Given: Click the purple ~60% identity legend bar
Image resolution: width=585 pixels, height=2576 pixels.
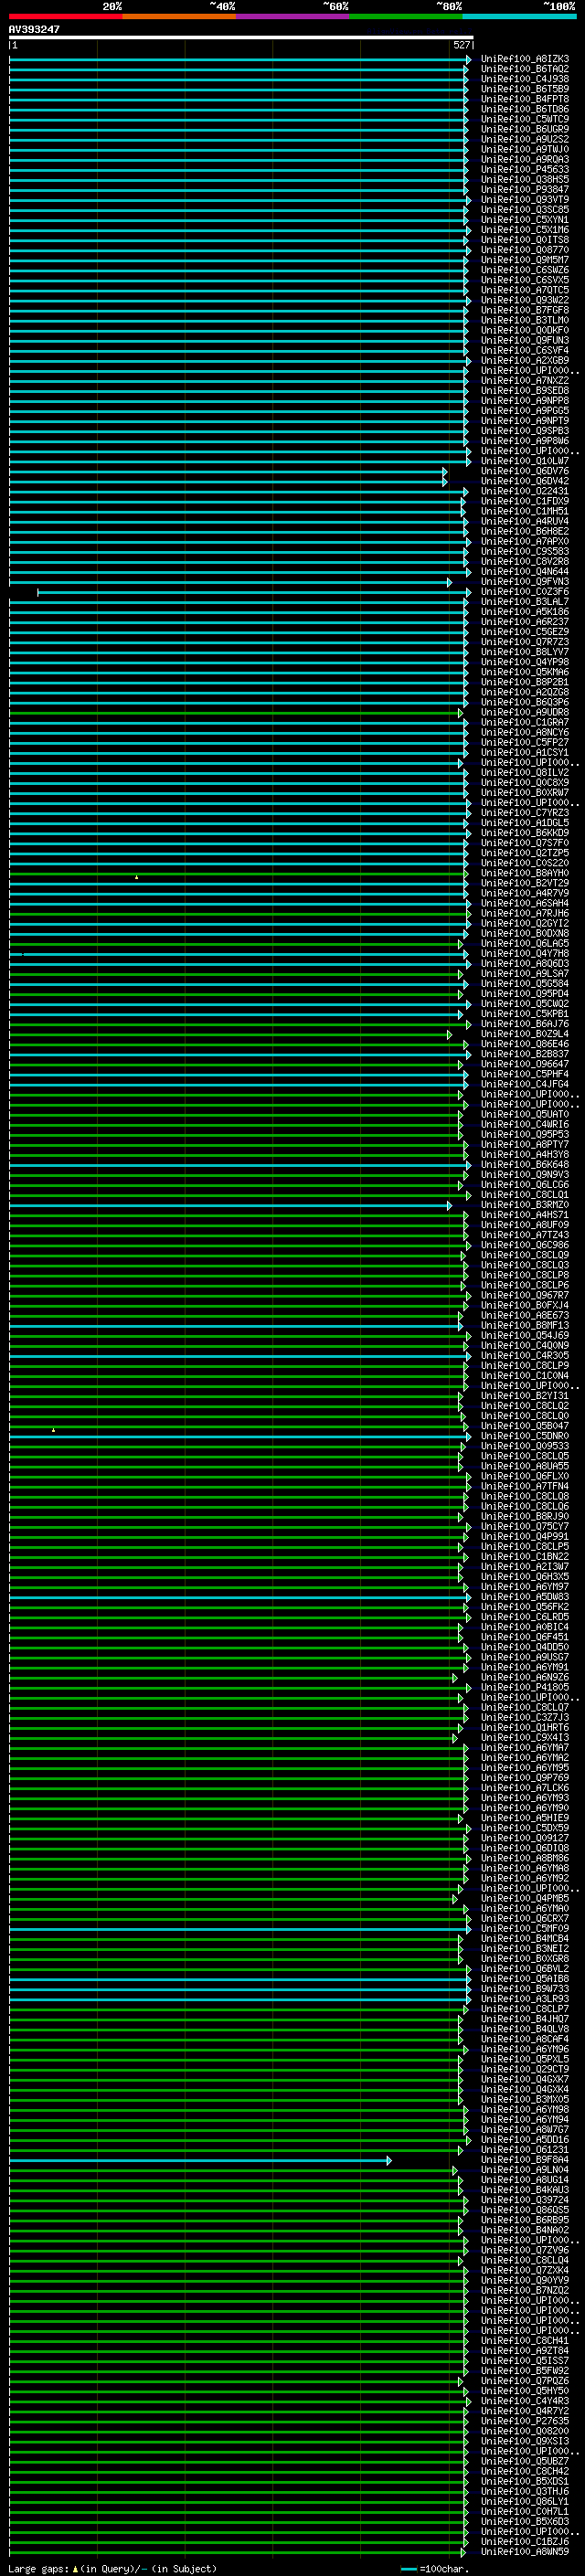Looking at the screenshot, I should 293,16.
